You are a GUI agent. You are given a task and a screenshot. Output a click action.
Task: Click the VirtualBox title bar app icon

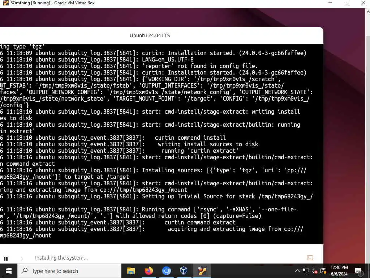click(x=6, y=3)
